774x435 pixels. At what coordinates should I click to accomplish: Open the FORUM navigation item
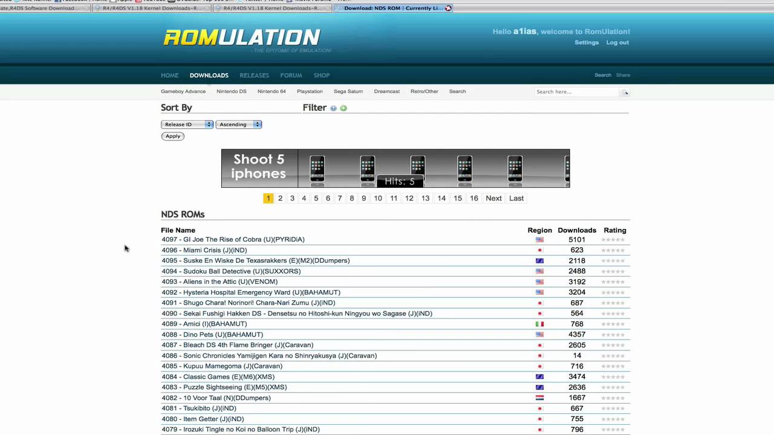coord(291,76)
